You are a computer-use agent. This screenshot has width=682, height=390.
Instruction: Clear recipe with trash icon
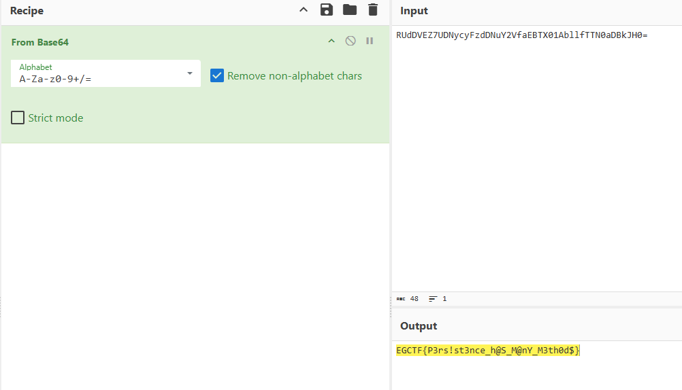(373, 10)
